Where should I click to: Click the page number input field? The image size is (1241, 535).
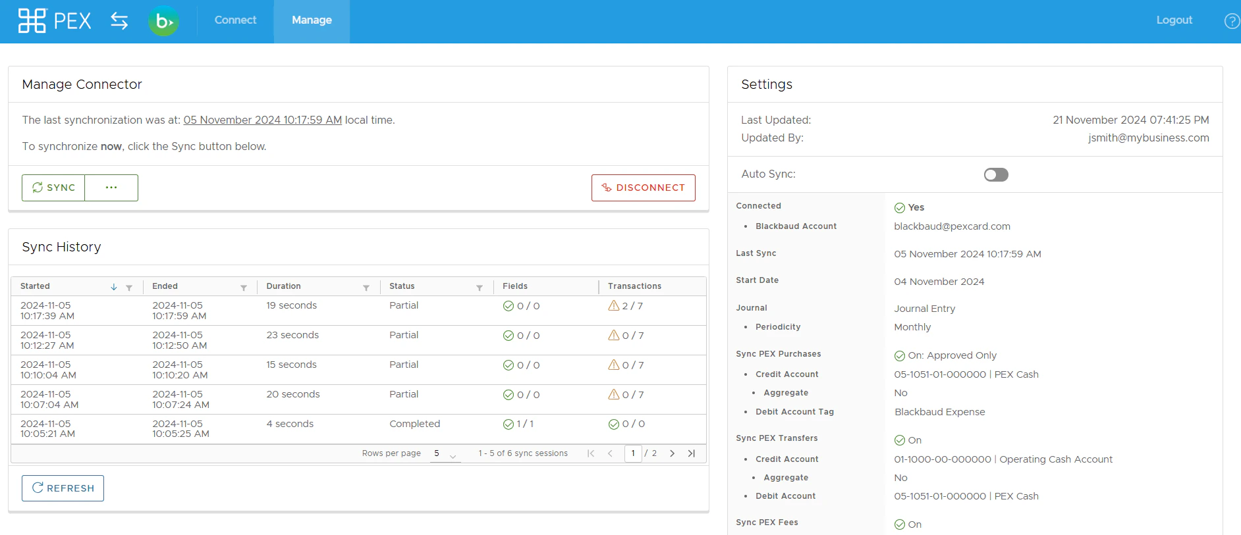click(633, 453)
